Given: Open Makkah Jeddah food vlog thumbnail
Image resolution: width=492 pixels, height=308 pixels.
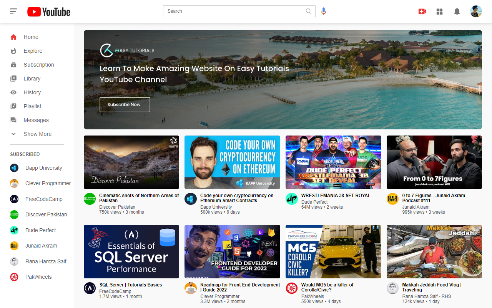Looking at the screenshot, I should tap(434, 251).
